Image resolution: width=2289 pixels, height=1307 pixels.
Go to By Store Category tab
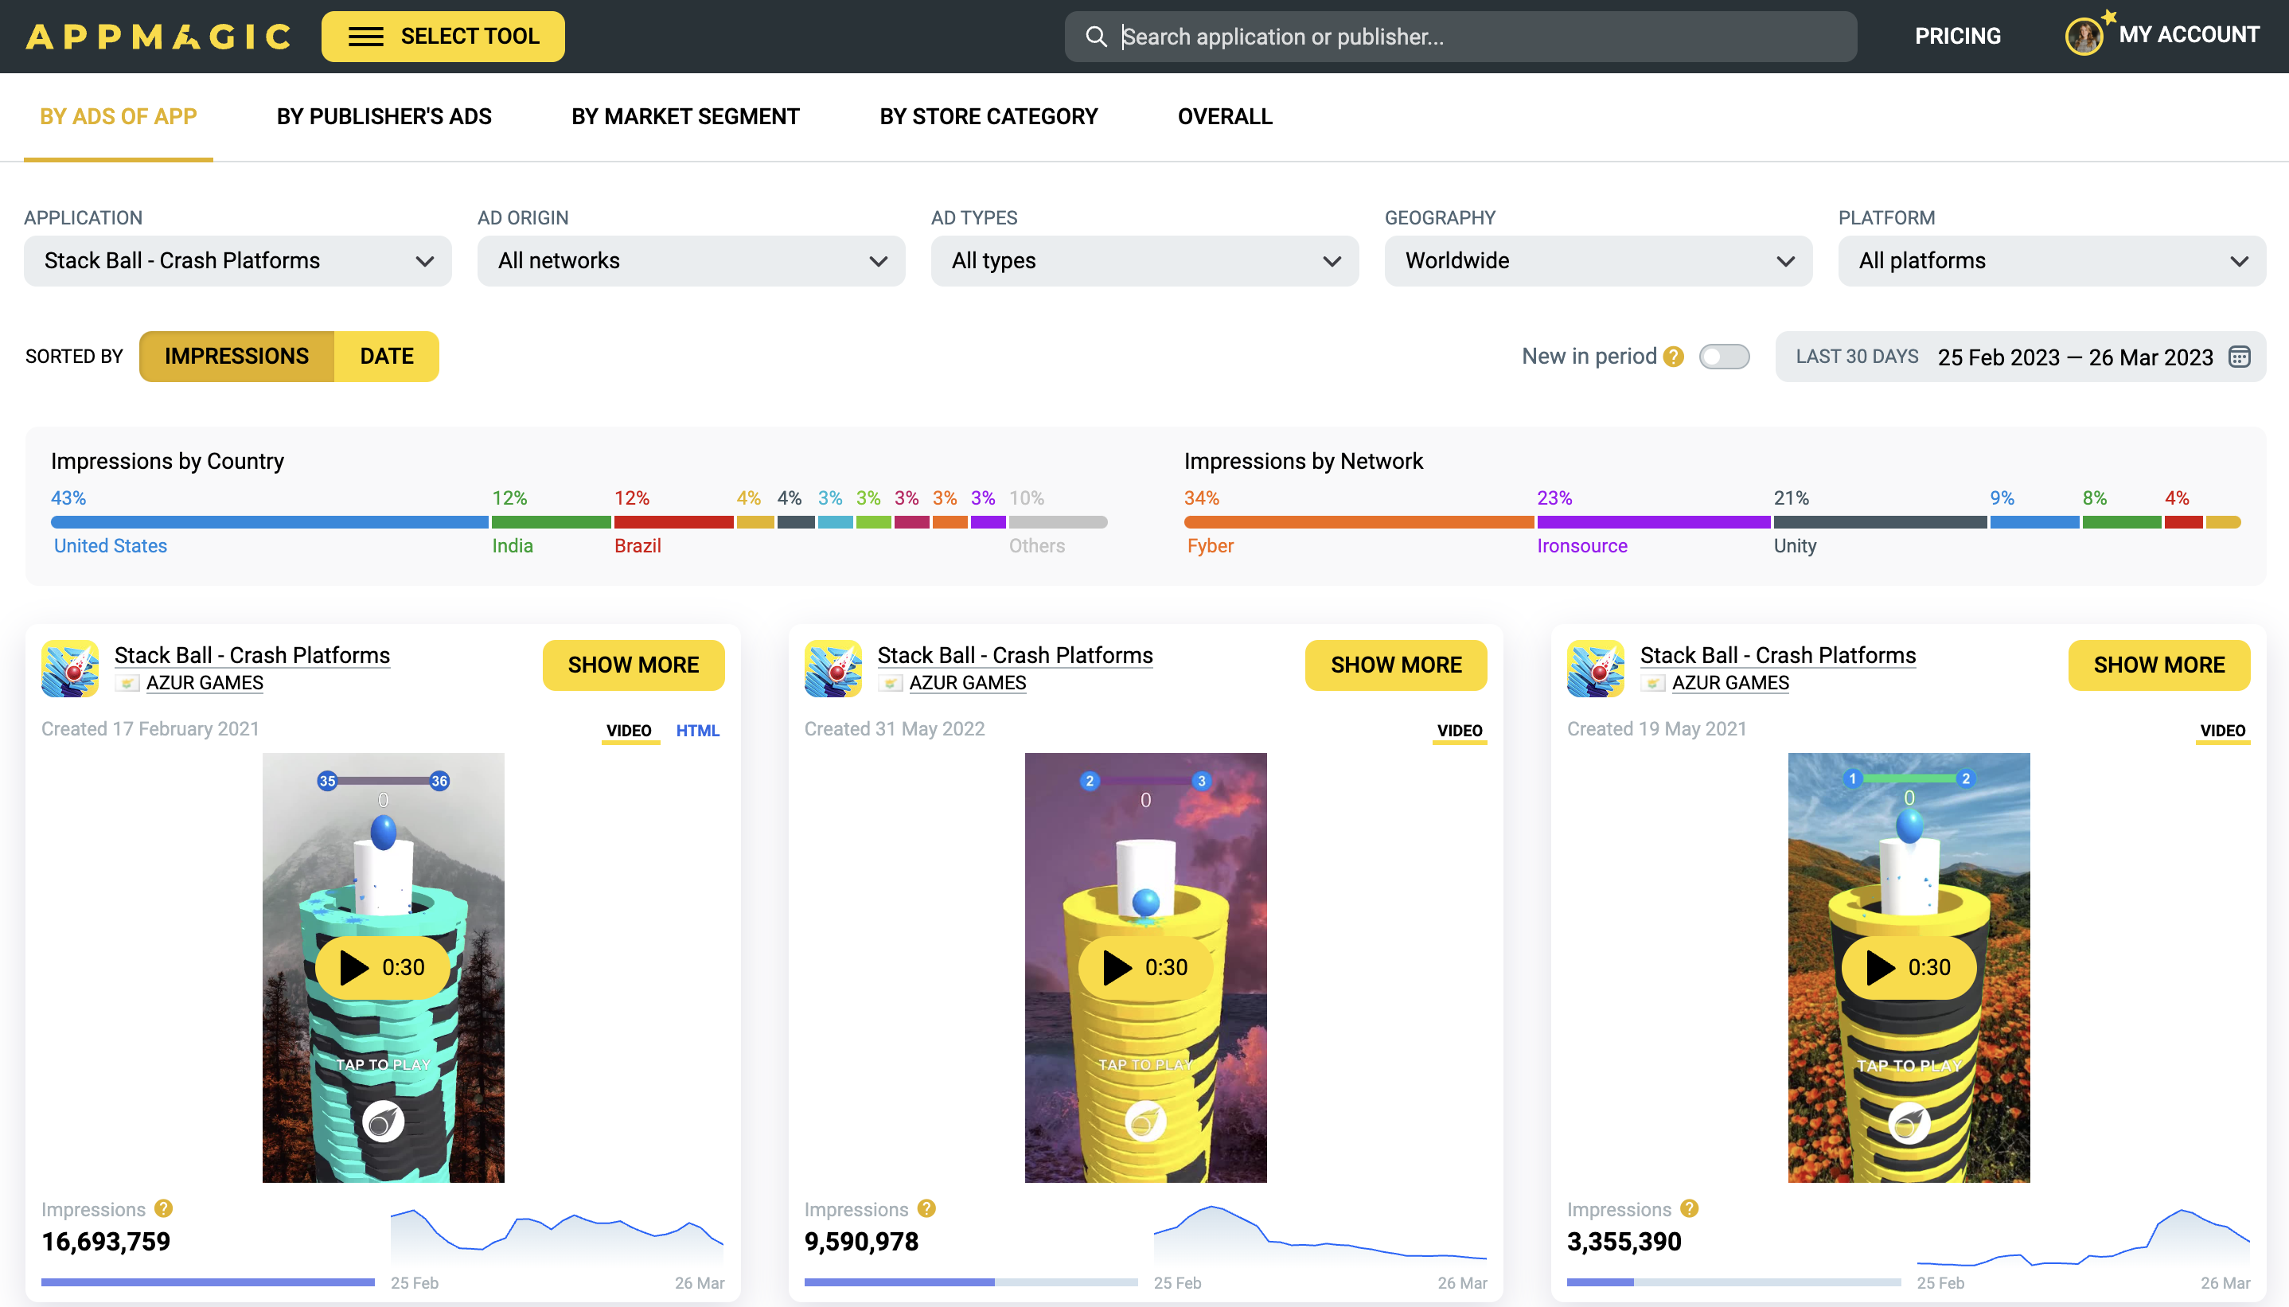[x=988, y=117]
